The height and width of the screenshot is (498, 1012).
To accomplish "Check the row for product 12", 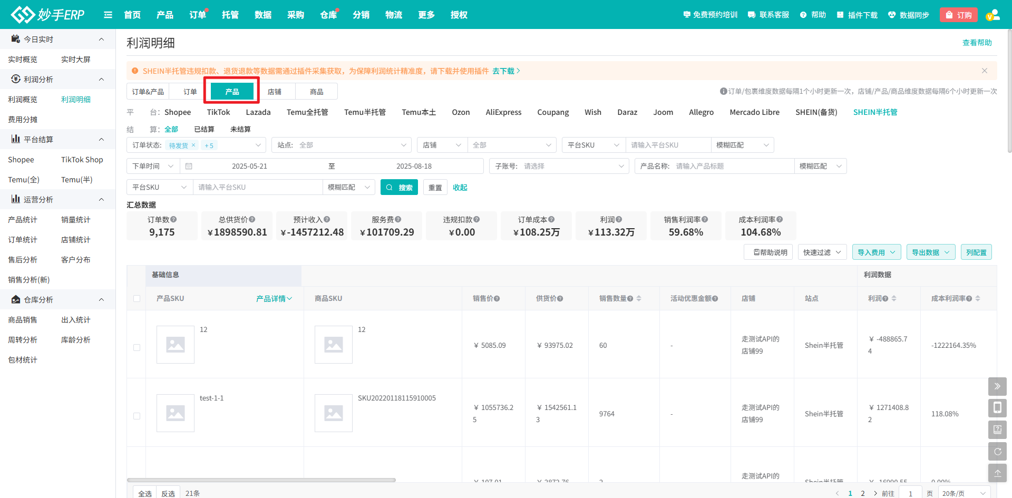I will [x=137, y=347].
